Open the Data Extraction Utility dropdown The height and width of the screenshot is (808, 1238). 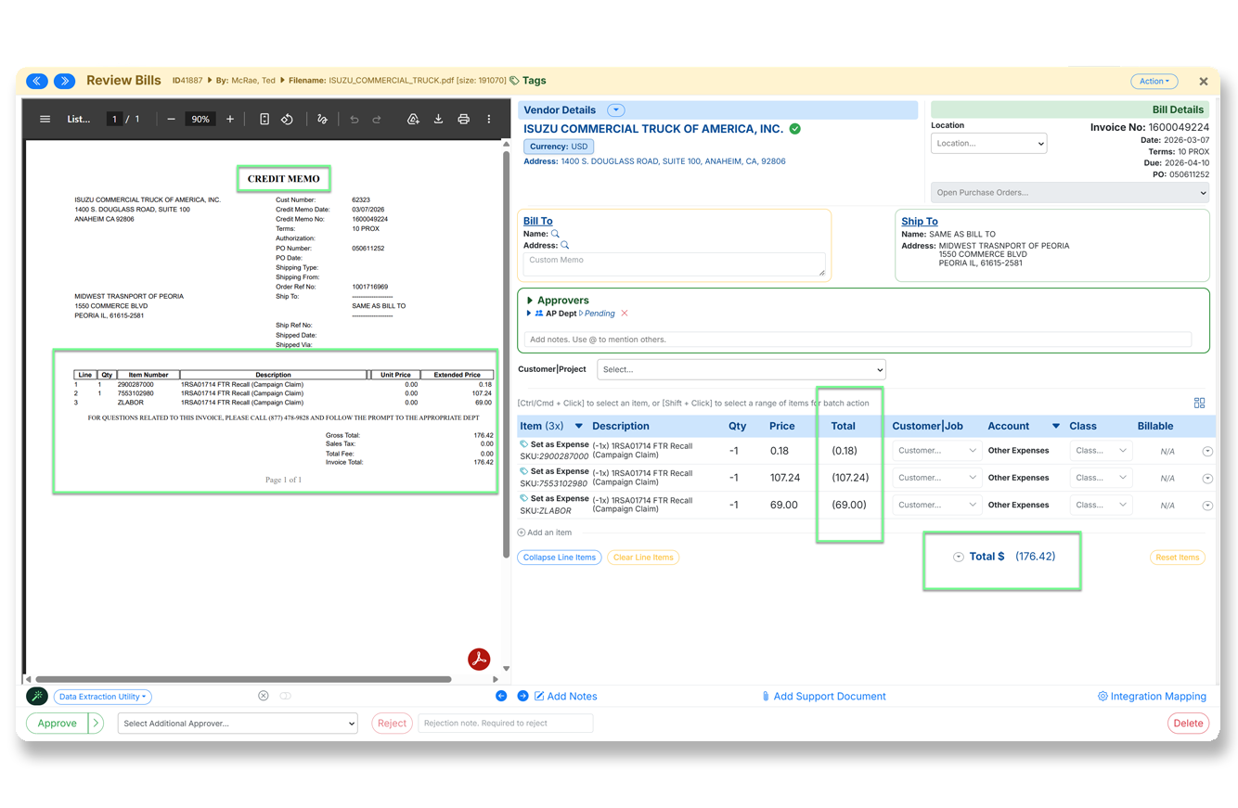[x=102, y=697]
